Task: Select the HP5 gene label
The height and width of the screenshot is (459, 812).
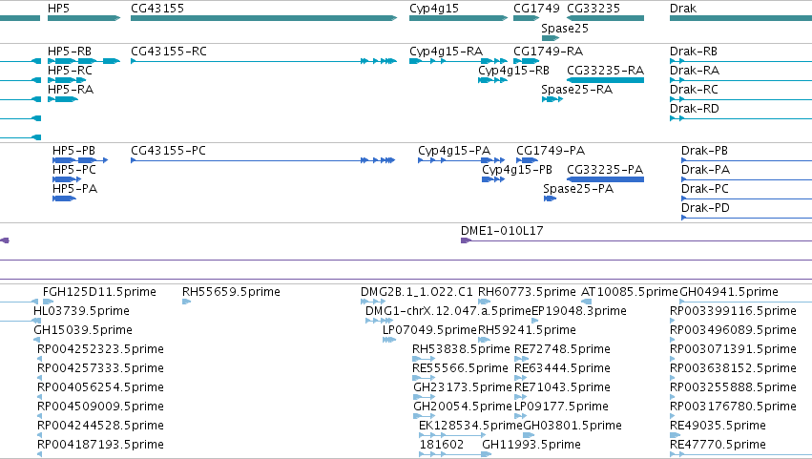Action: (x=58, y=9)
